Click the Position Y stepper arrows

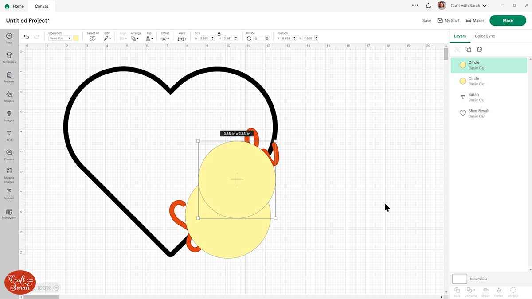(x=317, y=39)
